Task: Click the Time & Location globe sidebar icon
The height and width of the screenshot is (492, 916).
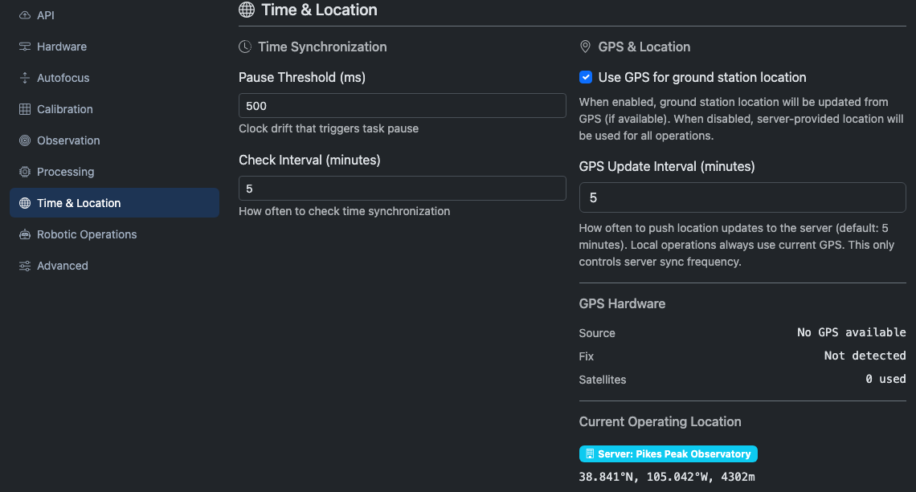Action: (25, 203)
